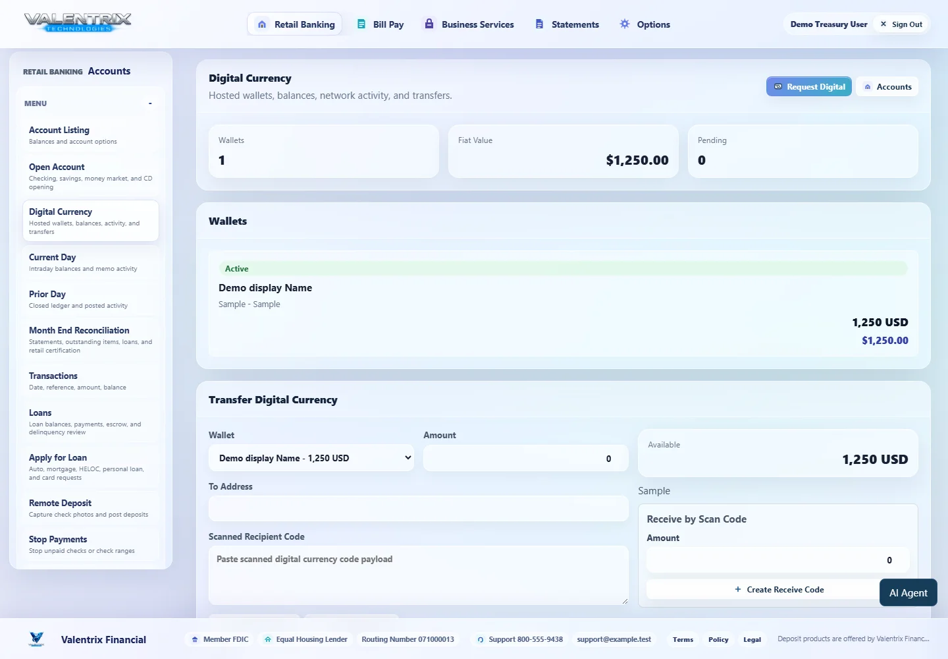Open Prior Day in sidebar menu

91,299
